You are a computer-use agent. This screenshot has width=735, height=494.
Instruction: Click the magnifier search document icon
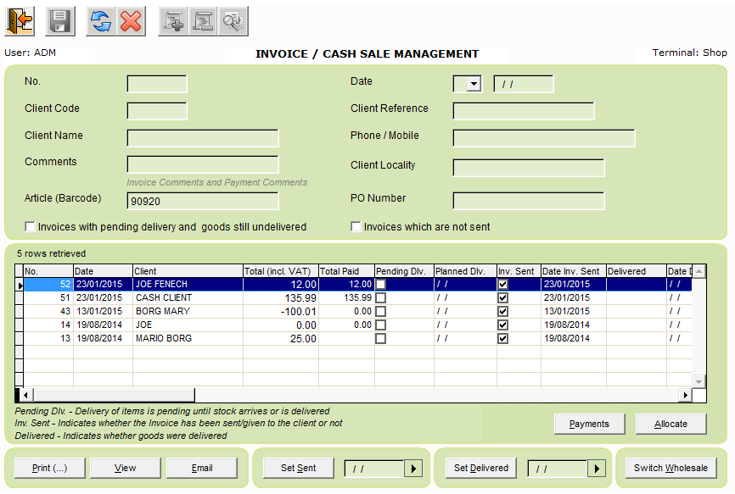232,20
